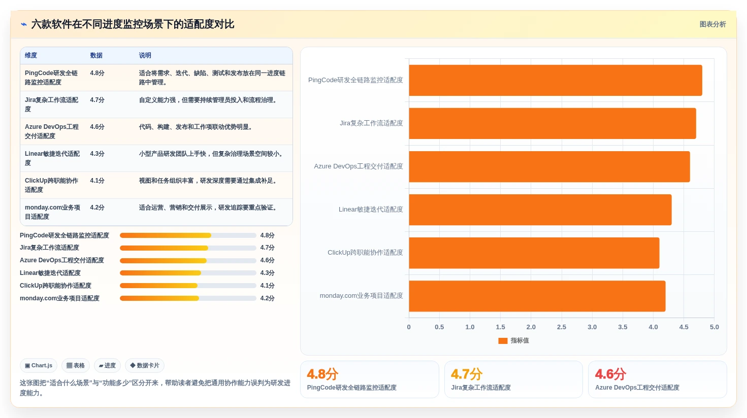This screenshot has width=747, height=418.
Task: Click the 5.0 x-axis tick label
Action: tap(714, 327)
